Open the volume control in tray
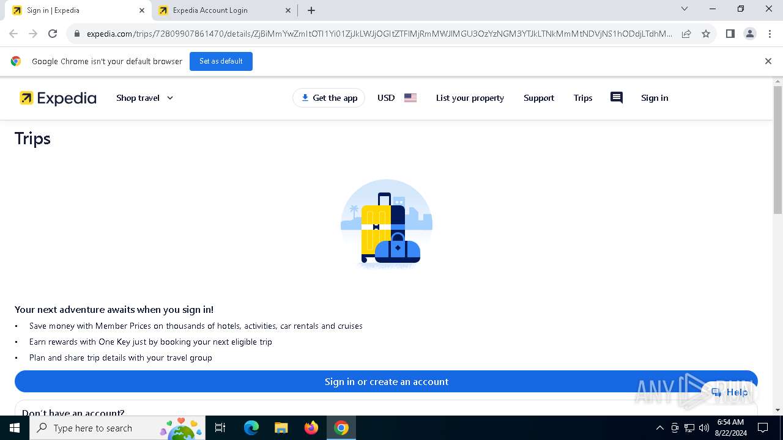The image size is (783, 440). [x=704, y=428]
